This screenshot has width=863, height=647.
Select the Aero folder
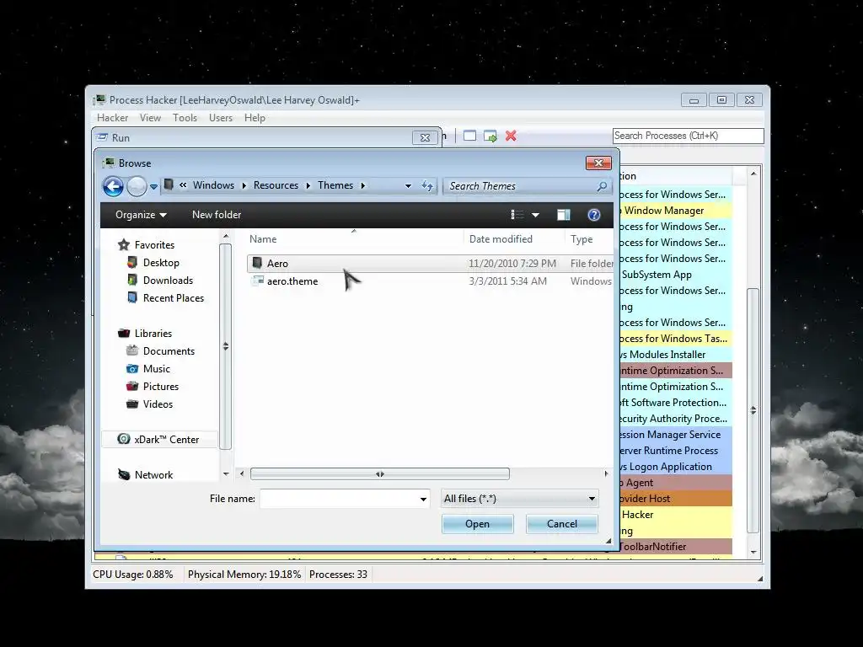[431, 264]
